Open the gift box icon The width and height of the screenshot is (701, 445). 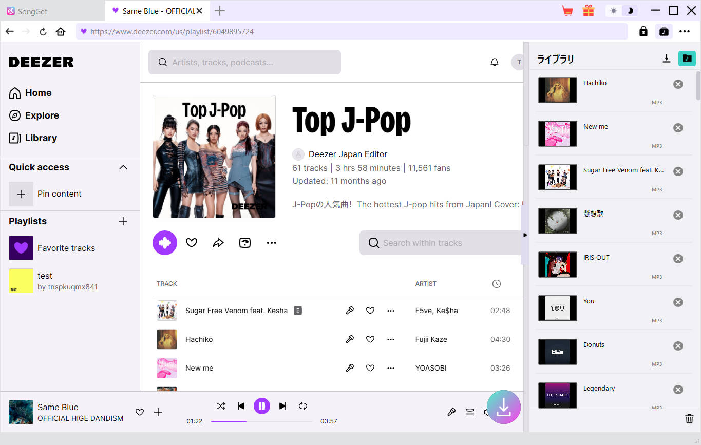[x=588, y=11]
